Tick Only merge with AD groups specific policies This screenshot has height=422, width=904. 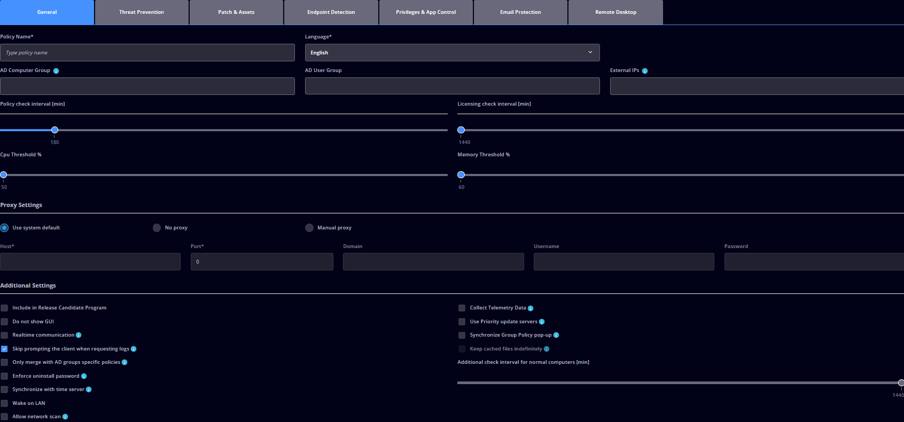point(4,362)
